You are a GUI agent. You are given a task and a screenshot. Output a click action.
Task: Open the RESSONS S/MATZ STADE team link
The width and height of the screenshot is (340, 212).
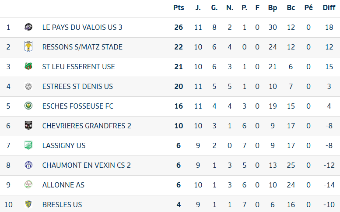[x=82, y=47]
